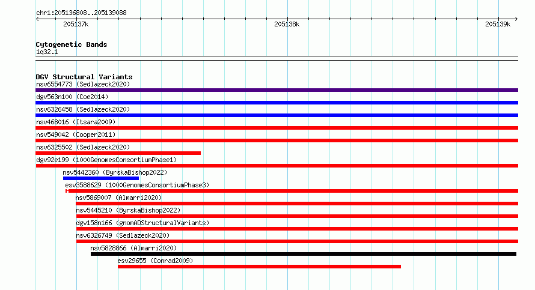Open nsv5442360 (ByrskaBishop2022) label
This screenshot has height=290, width=535.
(115, 172)
